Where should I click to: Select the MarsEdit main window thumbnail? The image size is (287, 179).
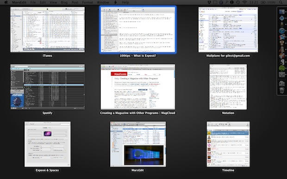coord(138,144)
